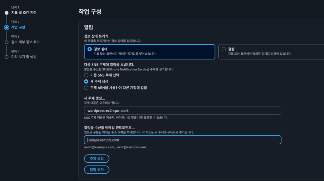Jump to the 미리 보기 및 생성 step
The width and height of the screenshot is (324, 181).
click(x=24, y=57)
